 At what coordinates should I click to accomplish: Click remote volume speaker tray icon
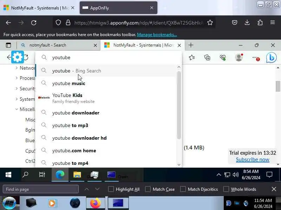[x=235, y=174]
